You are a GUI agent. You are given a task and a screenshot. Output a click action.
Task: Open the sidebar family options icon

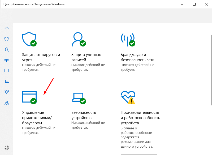(7, 103)
